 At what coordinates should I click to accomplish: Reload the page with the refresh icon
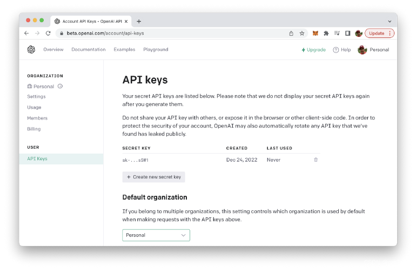[48, 33]
